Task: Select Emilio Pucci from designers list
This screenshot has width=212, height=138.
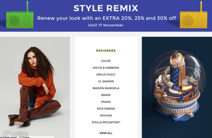Action: pyautogui.click(x=106, y=75)
